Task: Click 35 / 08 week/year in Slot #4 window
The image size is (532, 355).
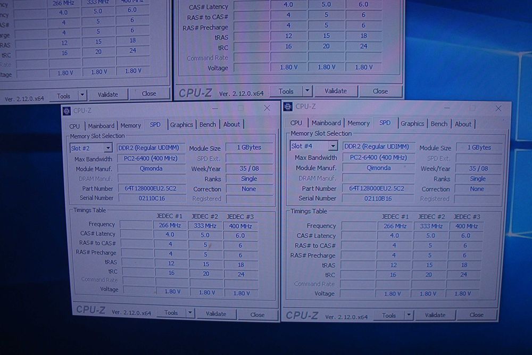Action: coord(478,168)
